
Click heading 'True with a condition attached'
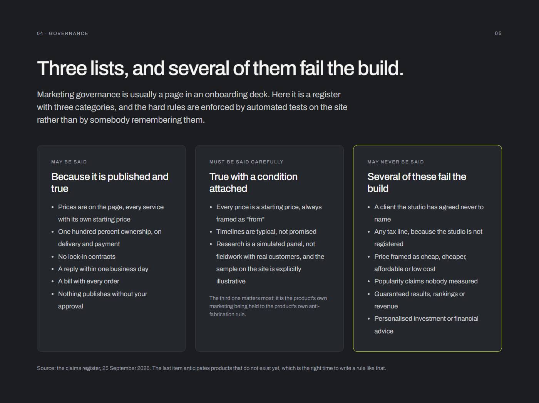pyautogui.click(x=253, y=183)
